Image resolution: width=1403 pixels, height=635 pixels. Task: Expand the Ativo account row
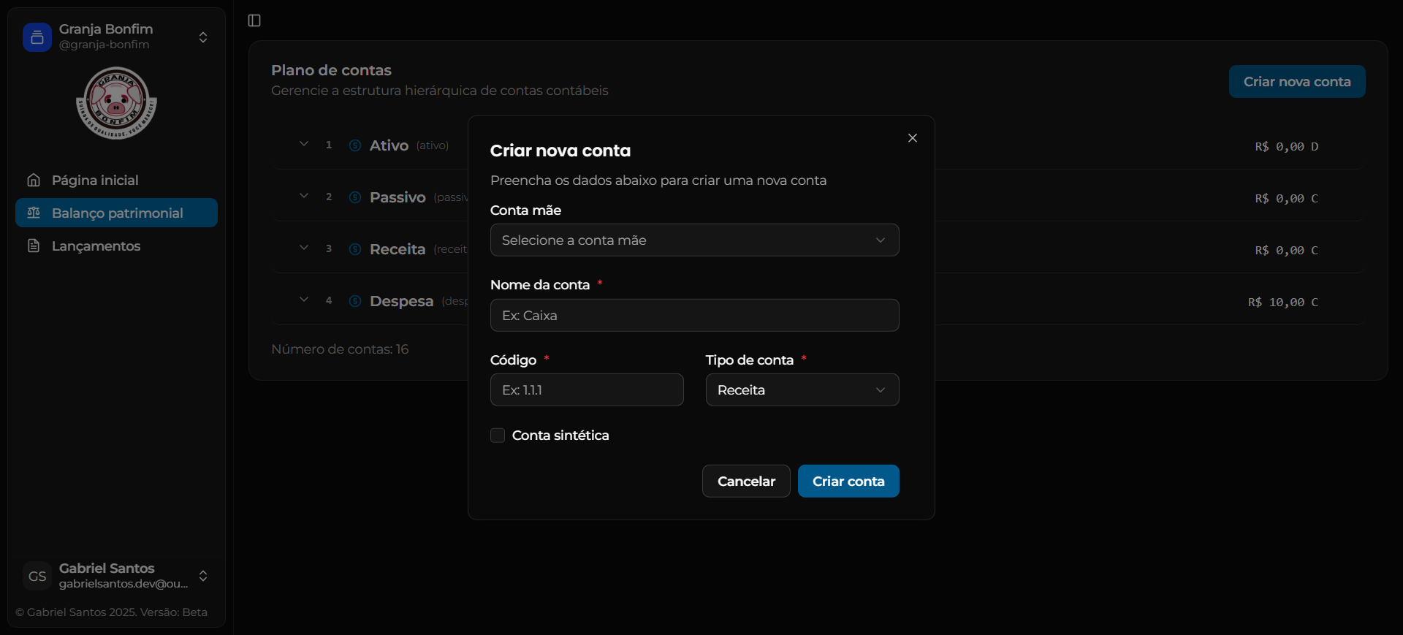[x=304, y=144]
